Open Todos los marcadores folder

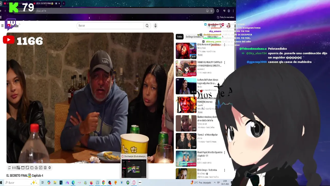tap(226, 17)
